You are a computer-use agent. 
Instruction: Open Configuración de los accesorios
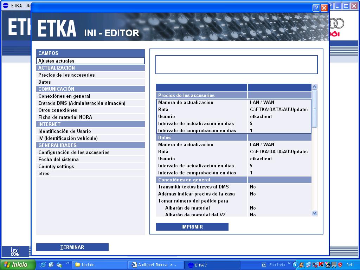point(90,153)
